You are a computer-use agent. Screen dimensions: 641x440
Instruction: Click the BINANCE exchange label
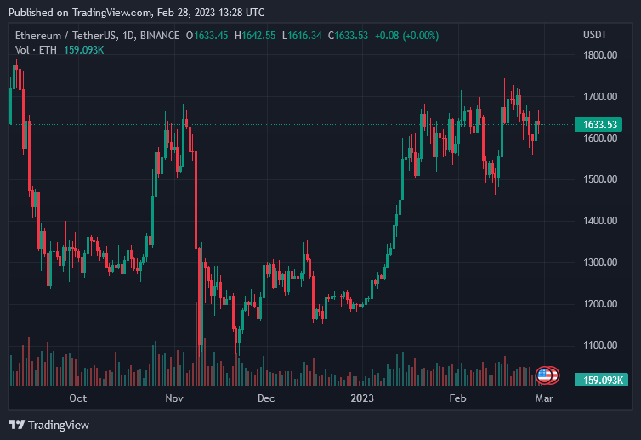[x=159, y=35]
